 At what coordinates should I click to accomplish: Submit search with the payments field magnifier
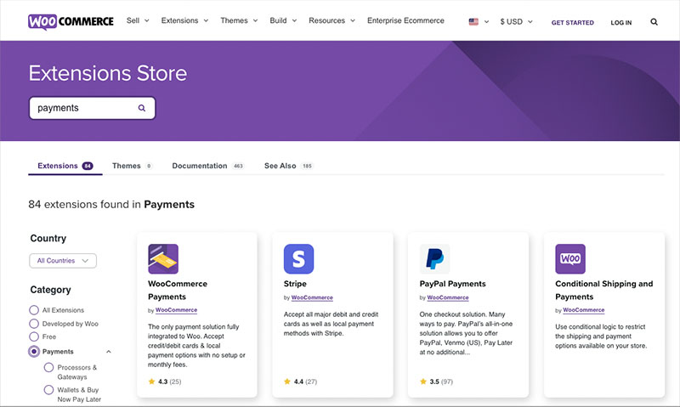coord(142,108)
